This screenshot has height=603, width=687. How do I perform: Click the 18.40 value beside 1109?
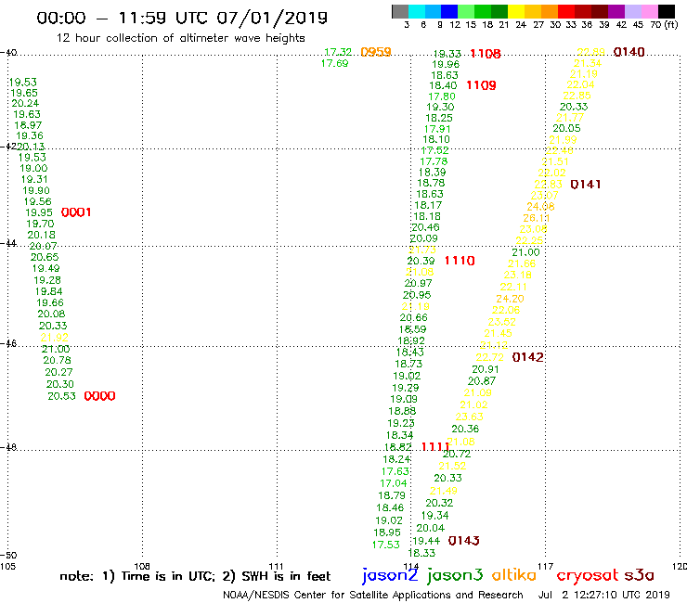(x=443, y=86)
